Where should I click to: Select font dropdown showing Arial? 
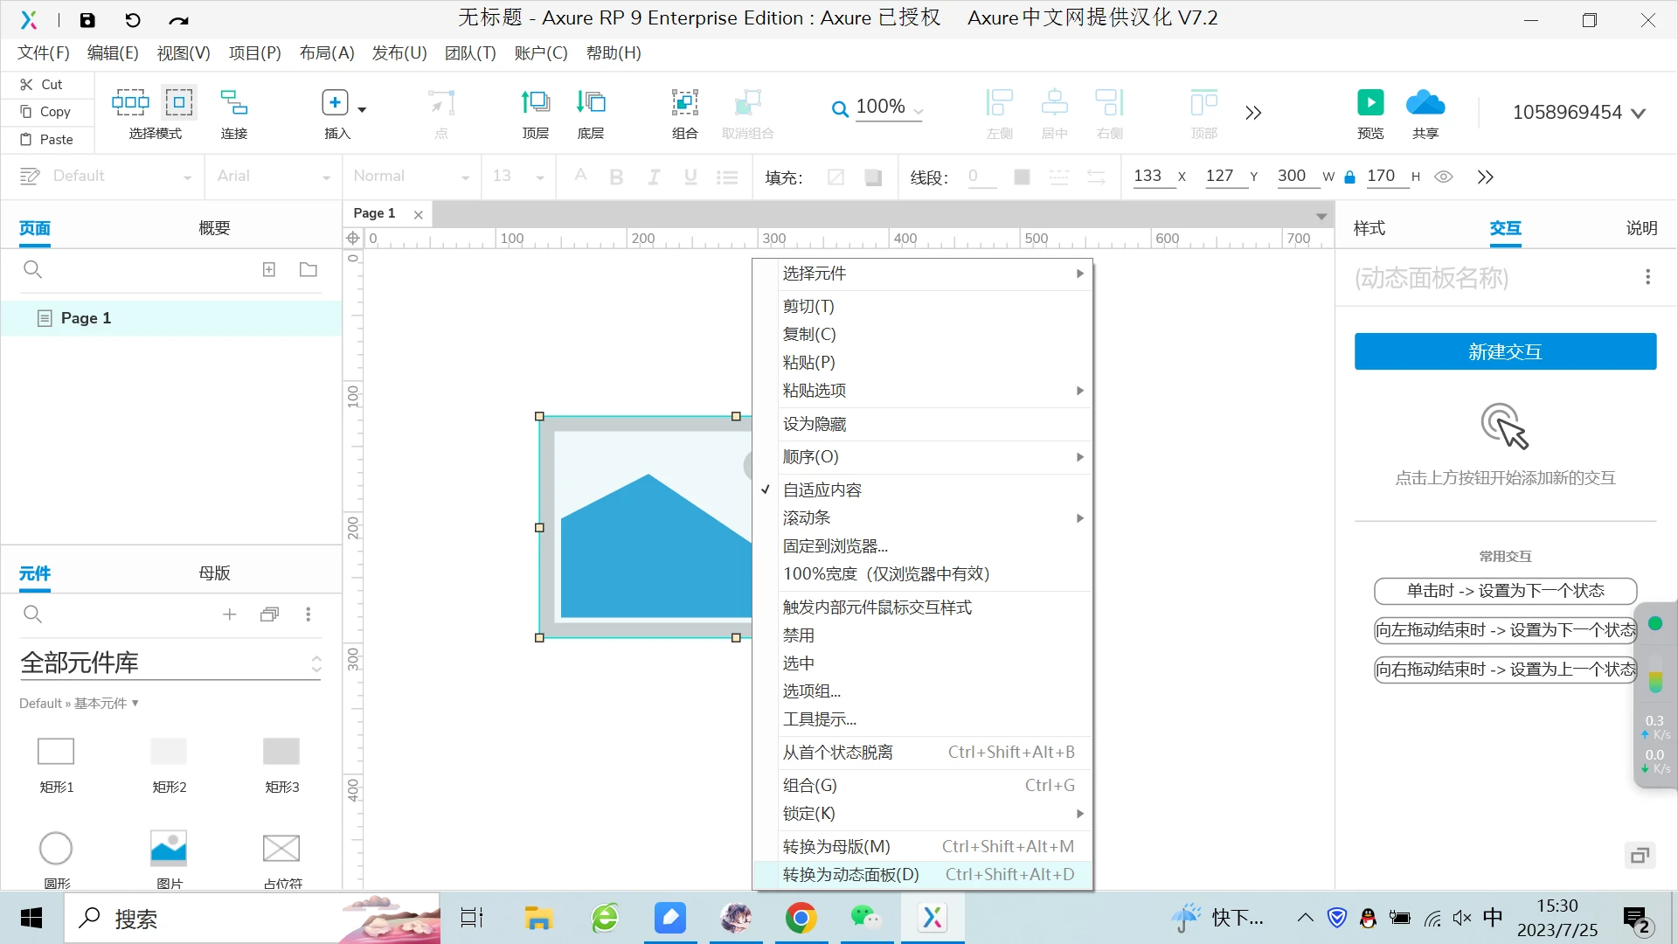point(274,177)
